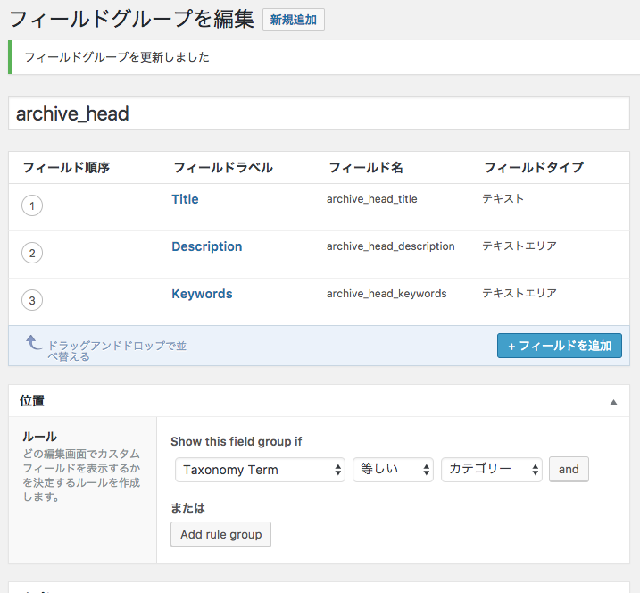Click the ルール label
The height and width of the screenshot is (593, 640).
(x=39, y=437)
